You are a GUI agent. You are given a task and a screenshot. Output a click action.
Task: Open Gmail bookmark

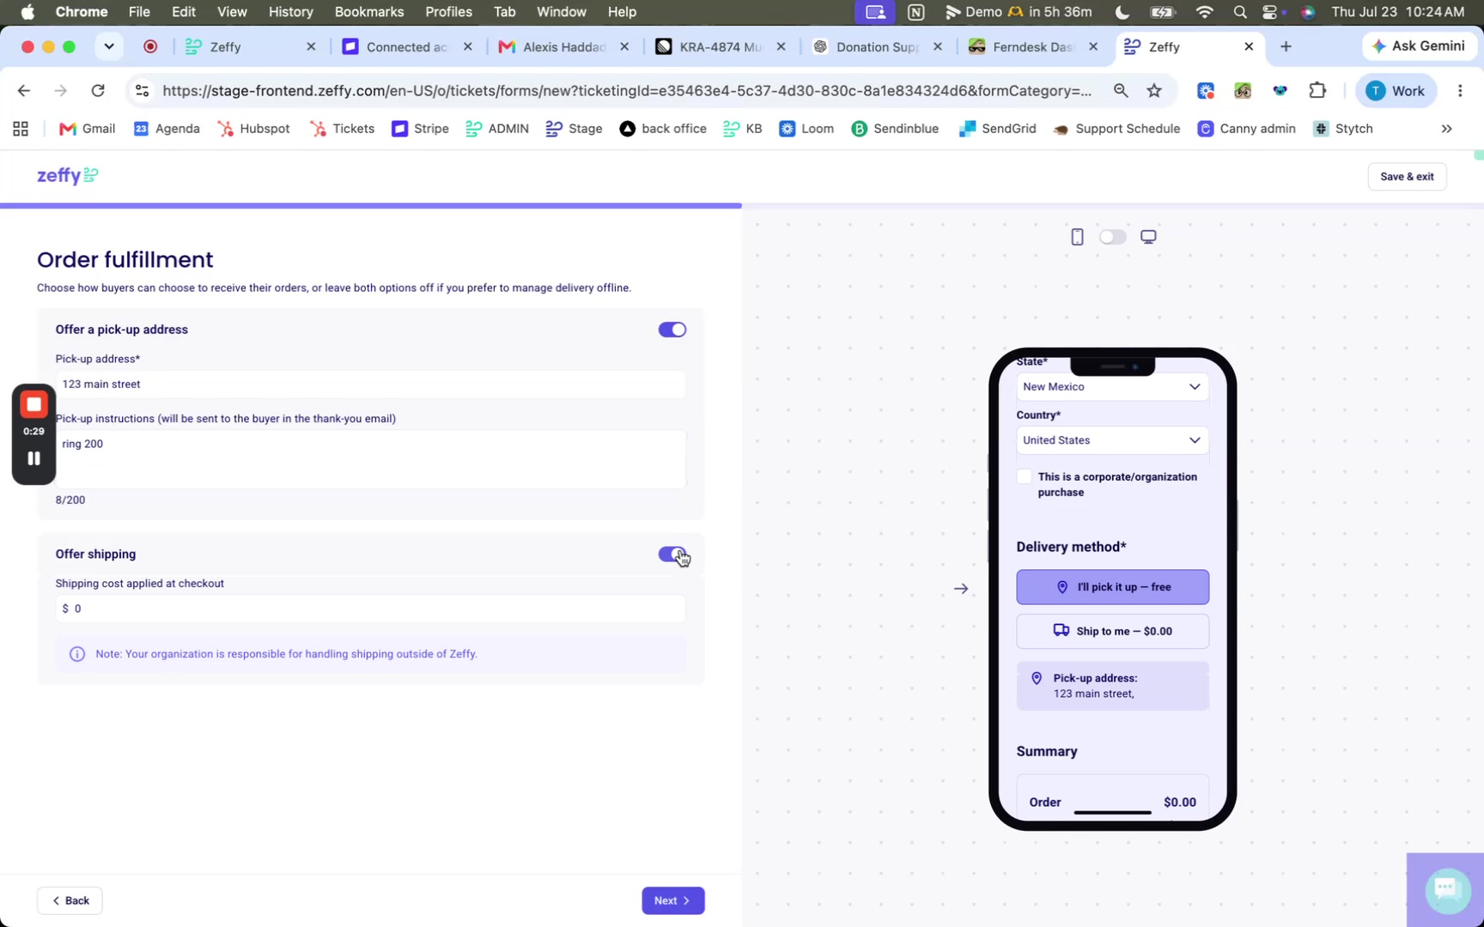coord(87,129)
